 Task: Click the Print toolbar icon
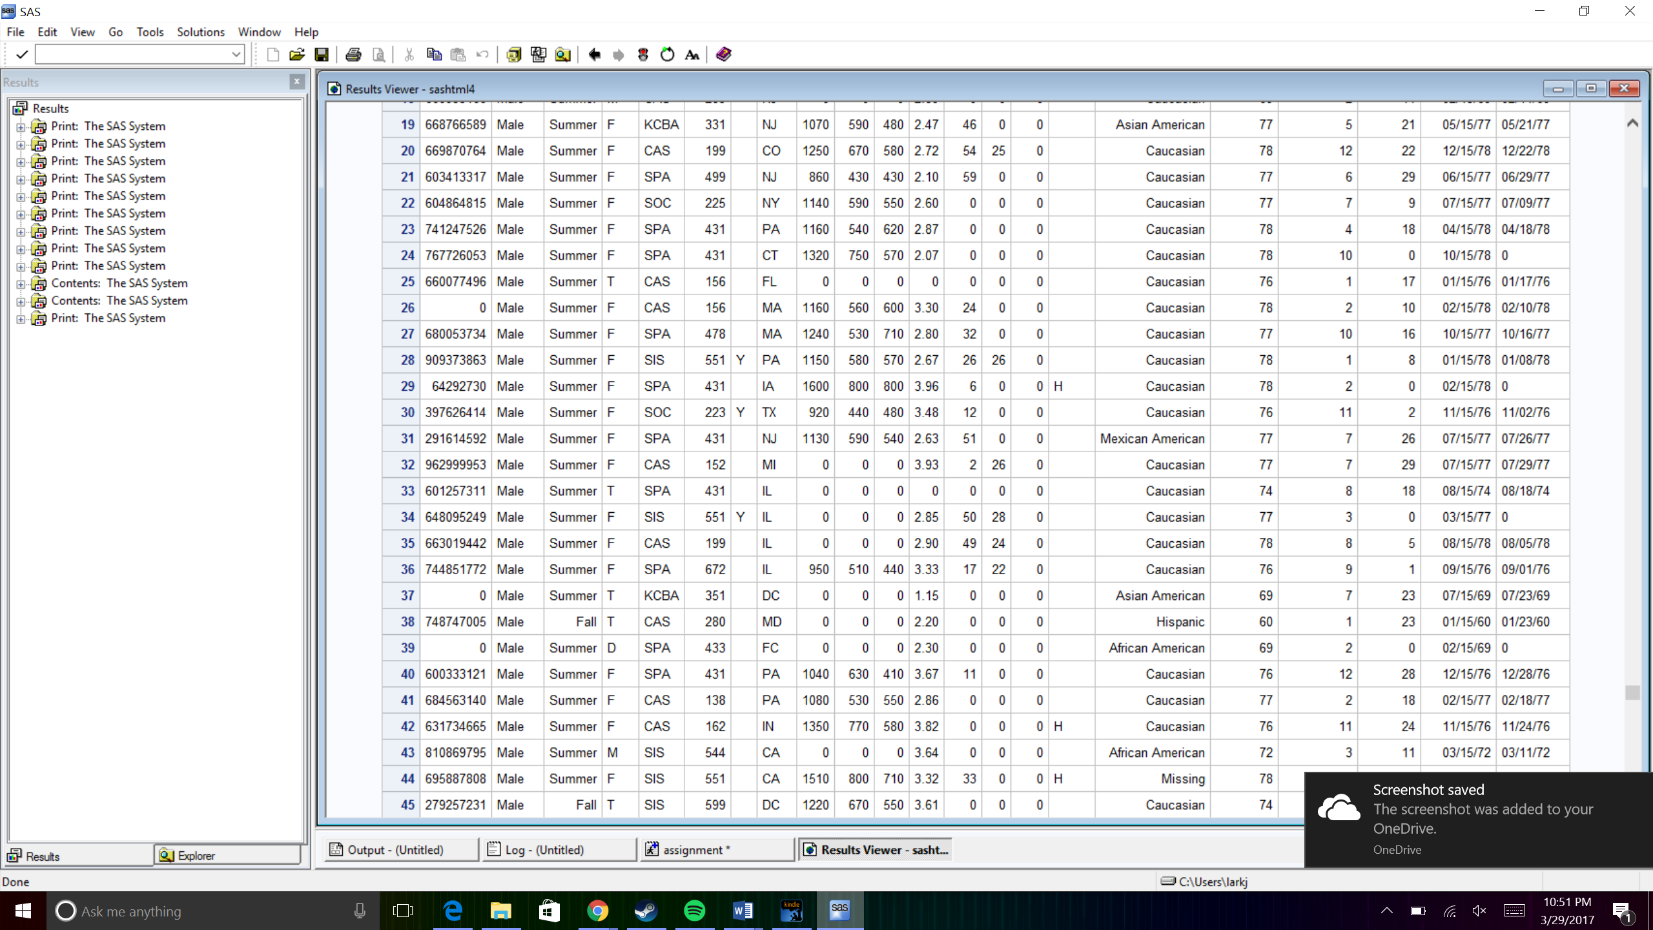click(x=353, y=55)
